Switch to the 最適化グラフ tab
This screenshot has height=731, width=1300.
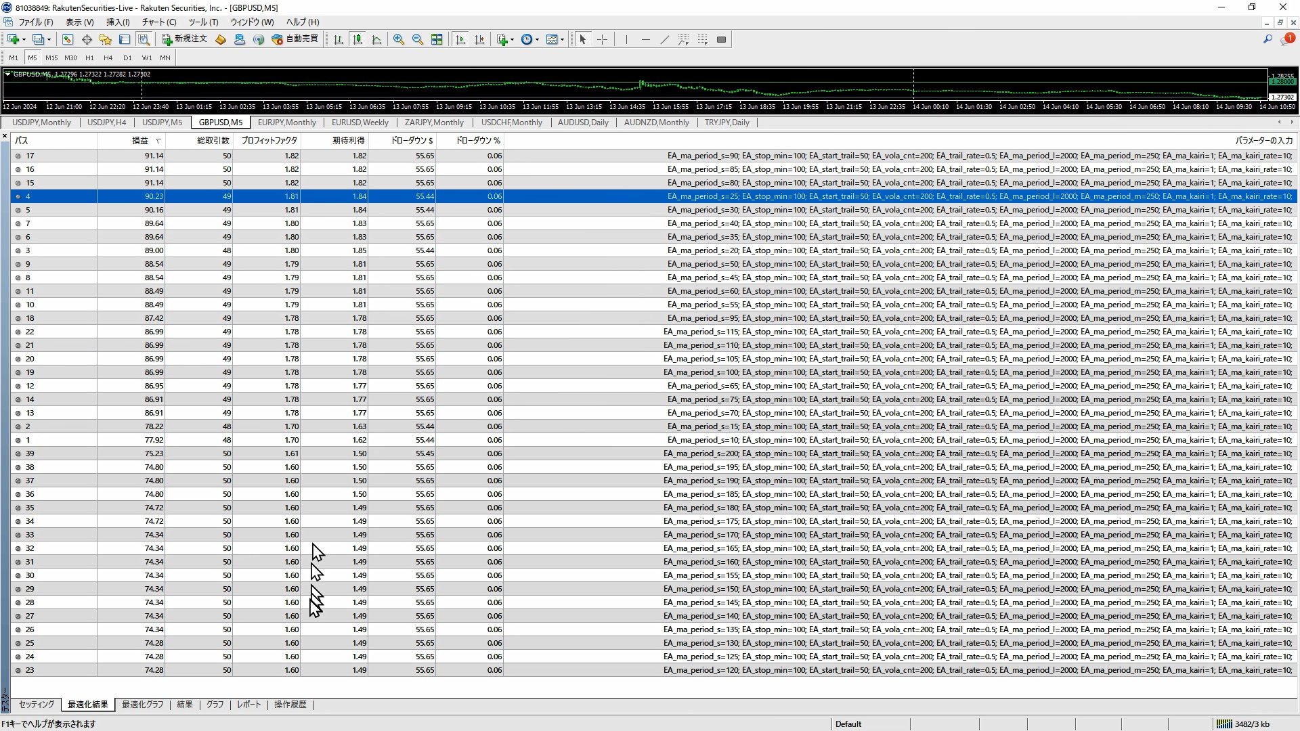pyautogui.click(x=142, y=705)
